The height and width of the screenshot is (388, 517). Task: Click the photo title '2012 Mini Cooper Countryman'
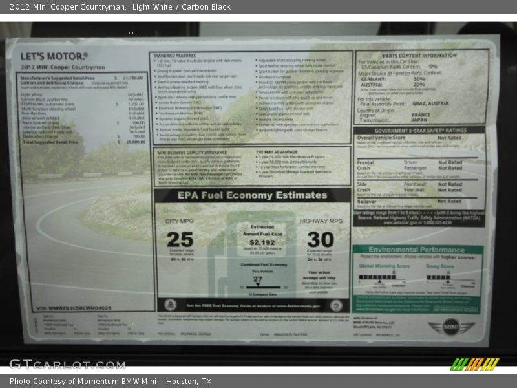(x=68, y=7)
